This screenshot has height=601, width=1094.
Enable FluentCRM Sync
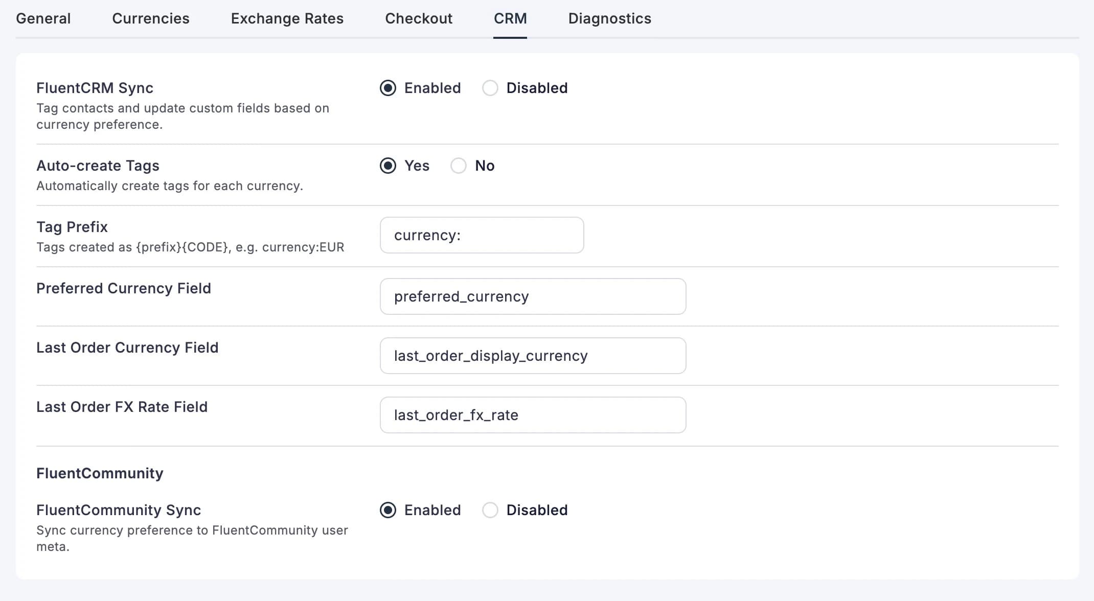(x=389, y=88)
